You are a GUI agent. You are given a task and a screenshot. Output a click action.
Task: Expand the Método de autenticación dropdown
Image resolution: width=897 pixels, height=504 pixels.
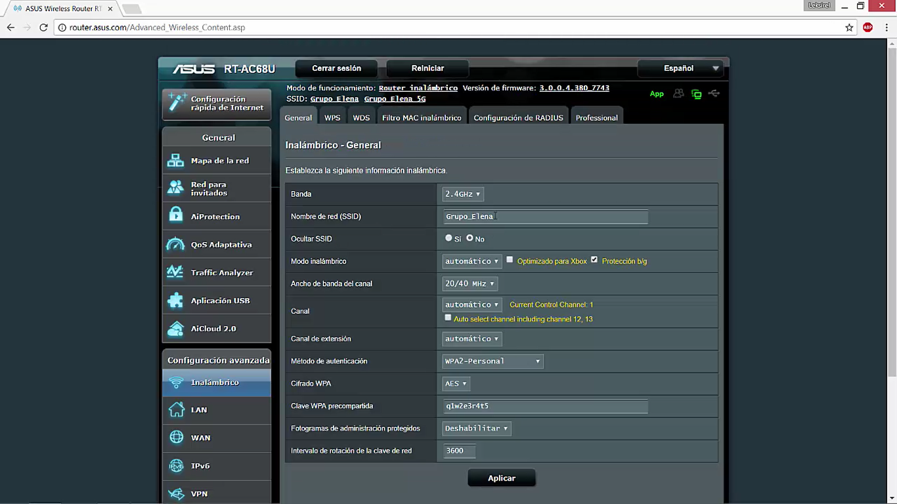[493, 361]
